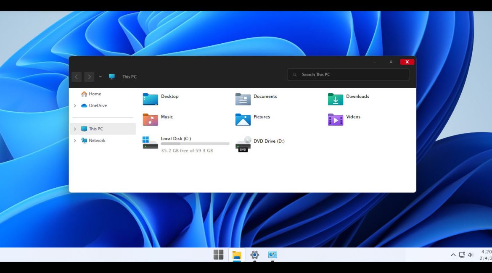Image resolution: width=492 pixels, height=273 pixels.
Task: Open Settings gear on the taskbar
Action: point(254,255)
